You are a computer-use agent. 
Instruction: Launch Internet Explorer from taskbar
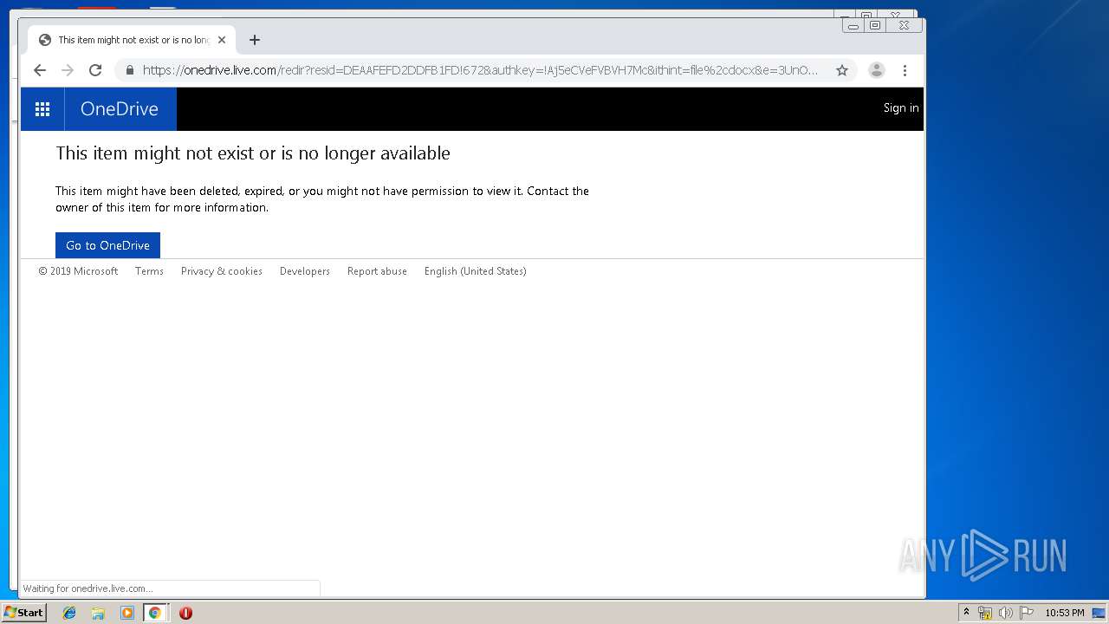pos(69,613)
